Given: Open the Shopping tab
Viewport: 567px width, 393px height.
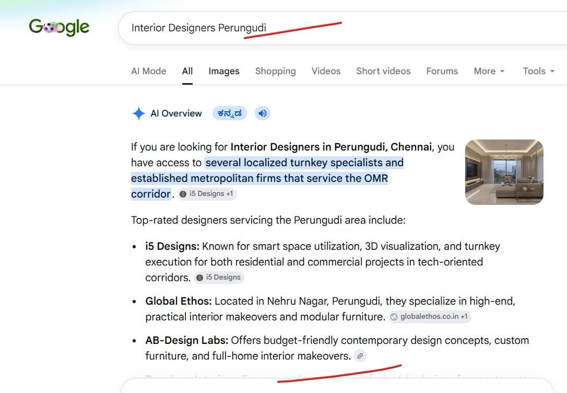Looking at the screenshot, I should tap(276, 71).
